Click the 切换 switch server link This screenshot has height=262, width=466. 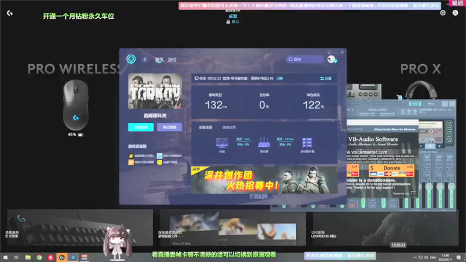(280, 79)
